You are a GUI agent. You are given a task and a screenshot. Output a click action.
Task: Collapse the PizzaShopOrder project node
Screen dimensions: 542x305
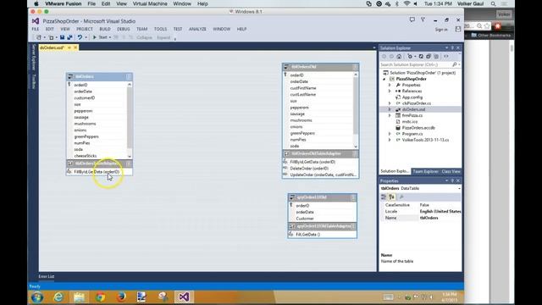coord(384,79)
